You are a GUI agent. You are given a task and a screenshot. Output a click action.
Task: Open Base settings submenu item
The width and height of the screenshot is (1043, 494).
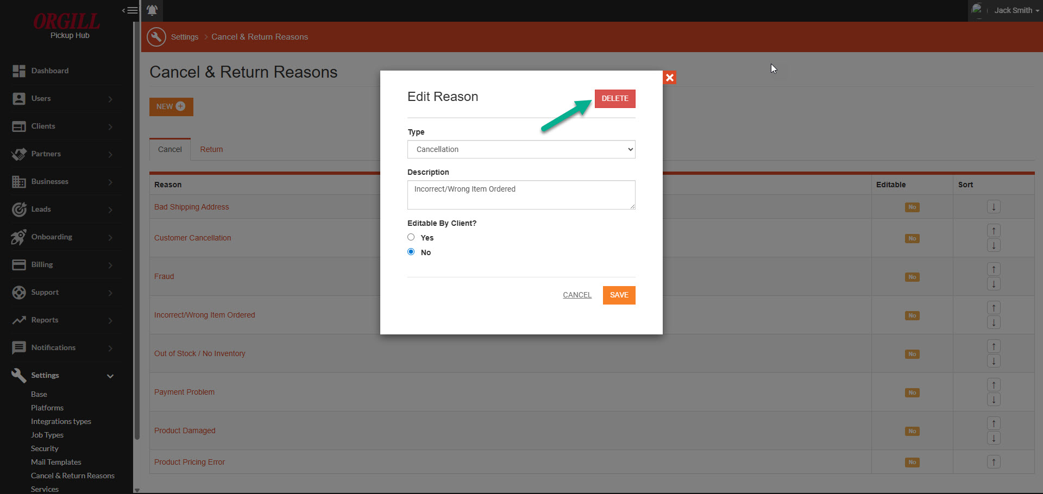point(39,394)
